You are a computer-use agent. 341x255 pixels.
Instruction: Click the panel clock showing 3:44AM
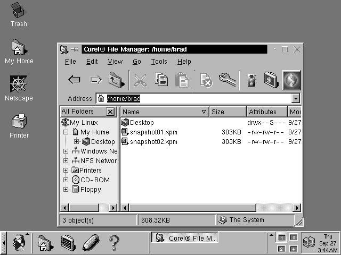[328, 243]
